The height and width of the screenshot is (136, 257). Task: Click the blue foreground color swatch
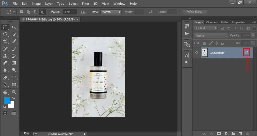click(7, 100)
